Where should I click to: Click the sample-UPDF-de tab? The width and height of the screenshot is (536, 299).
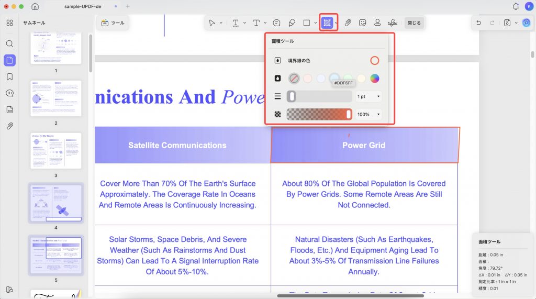pos(83,6)
